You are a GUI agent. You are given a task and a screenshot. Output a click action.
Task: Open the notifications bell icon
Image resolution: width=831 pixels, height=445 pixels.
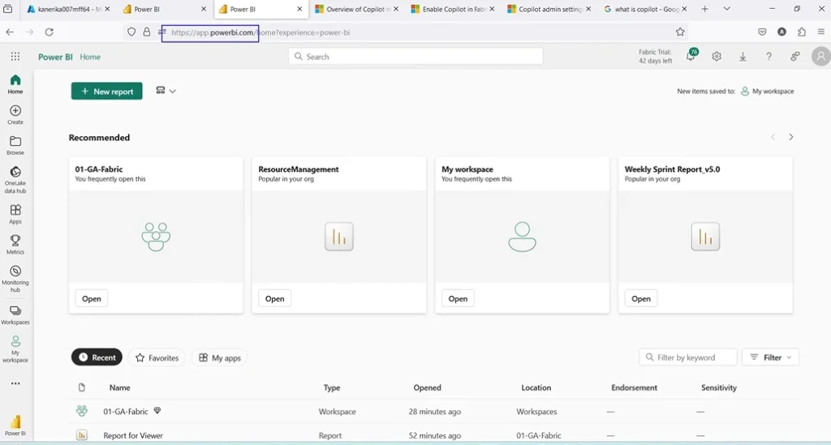pos(691,56)
